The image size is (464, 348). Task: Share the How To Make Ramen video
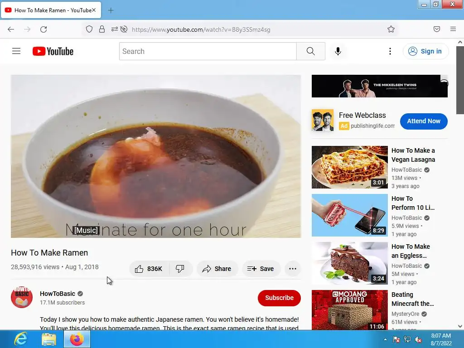point(217,269)
